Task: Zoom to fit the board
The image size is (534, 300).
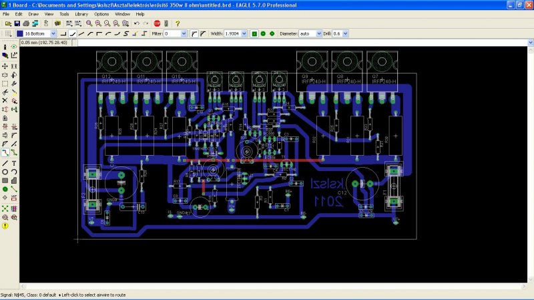Action: pos(89,23)
